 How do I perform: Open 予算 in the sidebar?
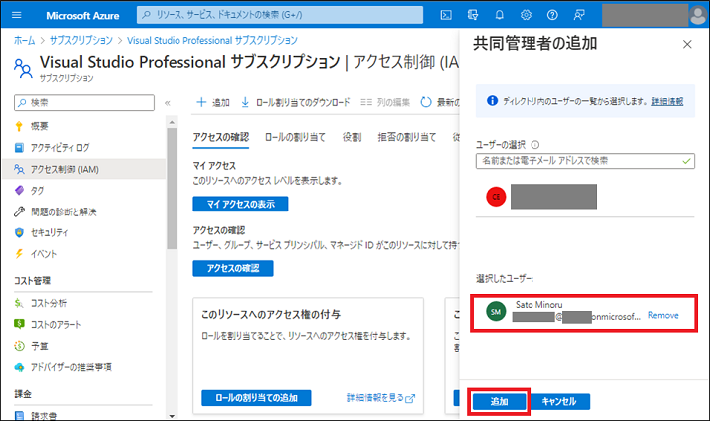click(40, 346)
